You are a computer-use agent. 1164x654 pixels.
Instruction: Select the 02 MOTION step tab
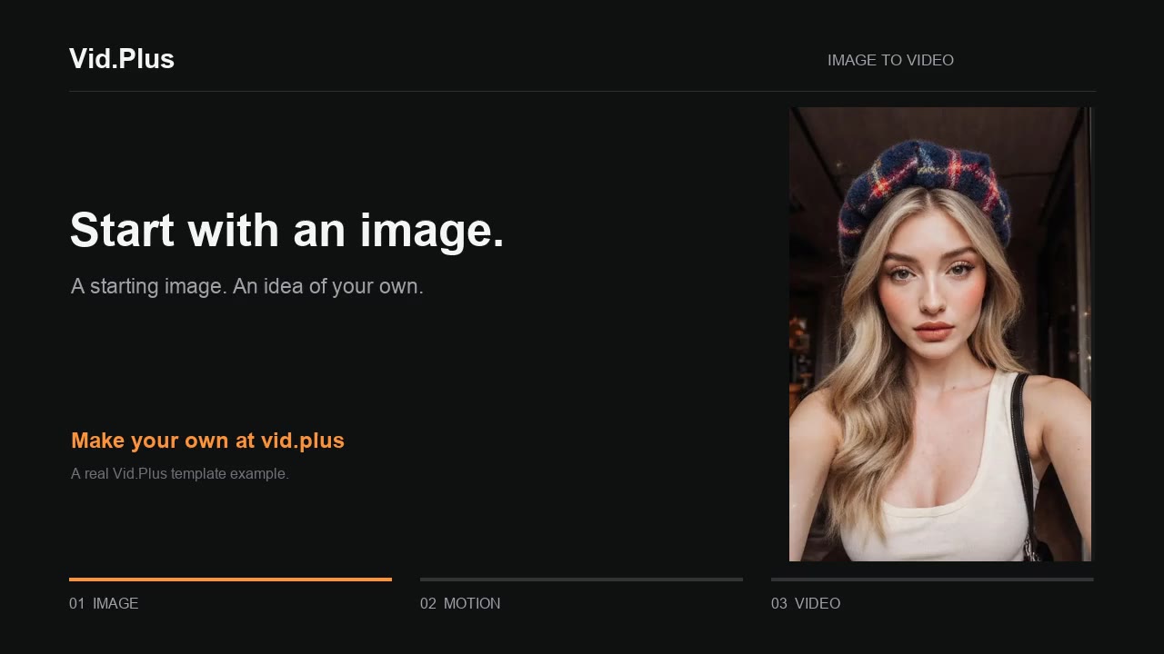click(460, 603)
